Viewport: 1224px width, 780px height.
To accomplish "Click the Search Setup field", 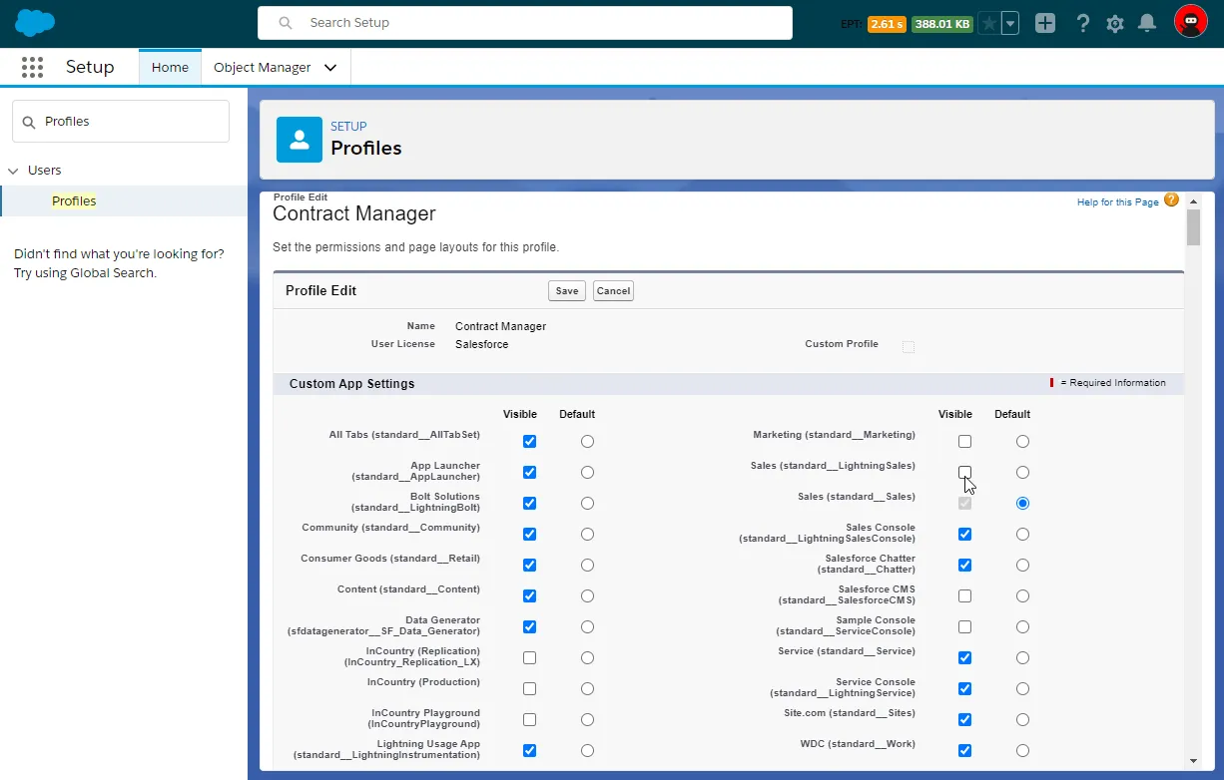I will (x=525, y=23).
